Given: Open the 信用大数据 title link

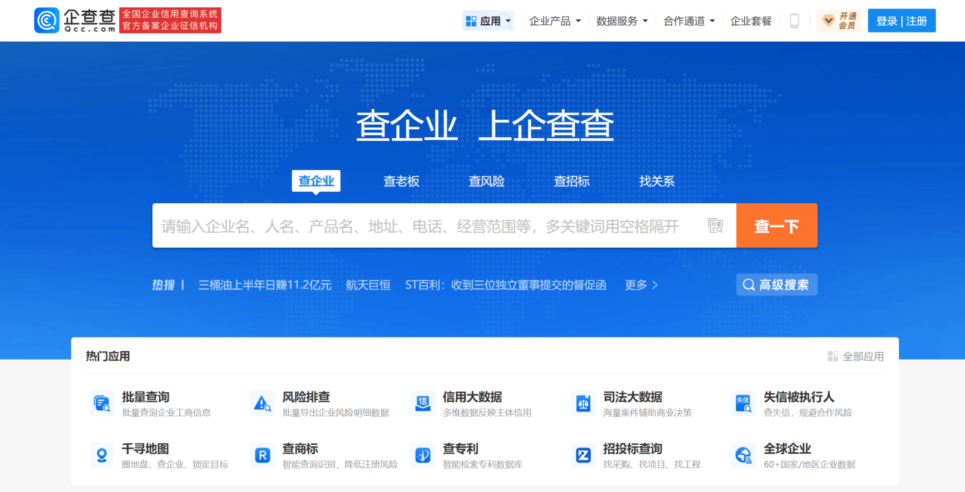Looking at the screenshot, I should coord(472,397).
